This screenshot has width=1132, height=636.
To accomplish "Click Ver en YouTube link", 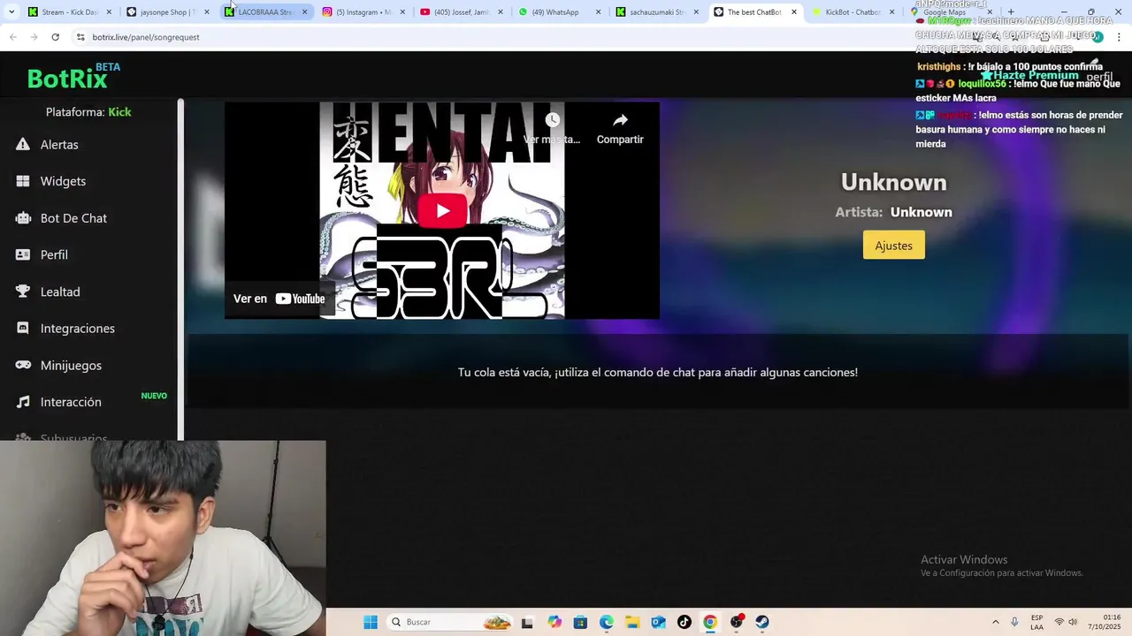I will tap(279, 299).
